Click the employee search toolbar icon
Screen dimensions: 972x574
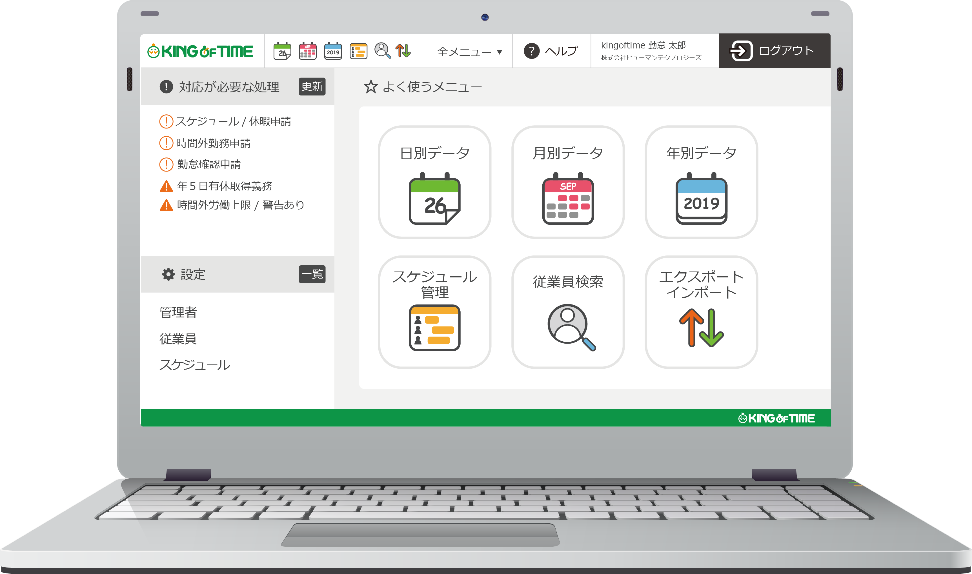(383, 51)
